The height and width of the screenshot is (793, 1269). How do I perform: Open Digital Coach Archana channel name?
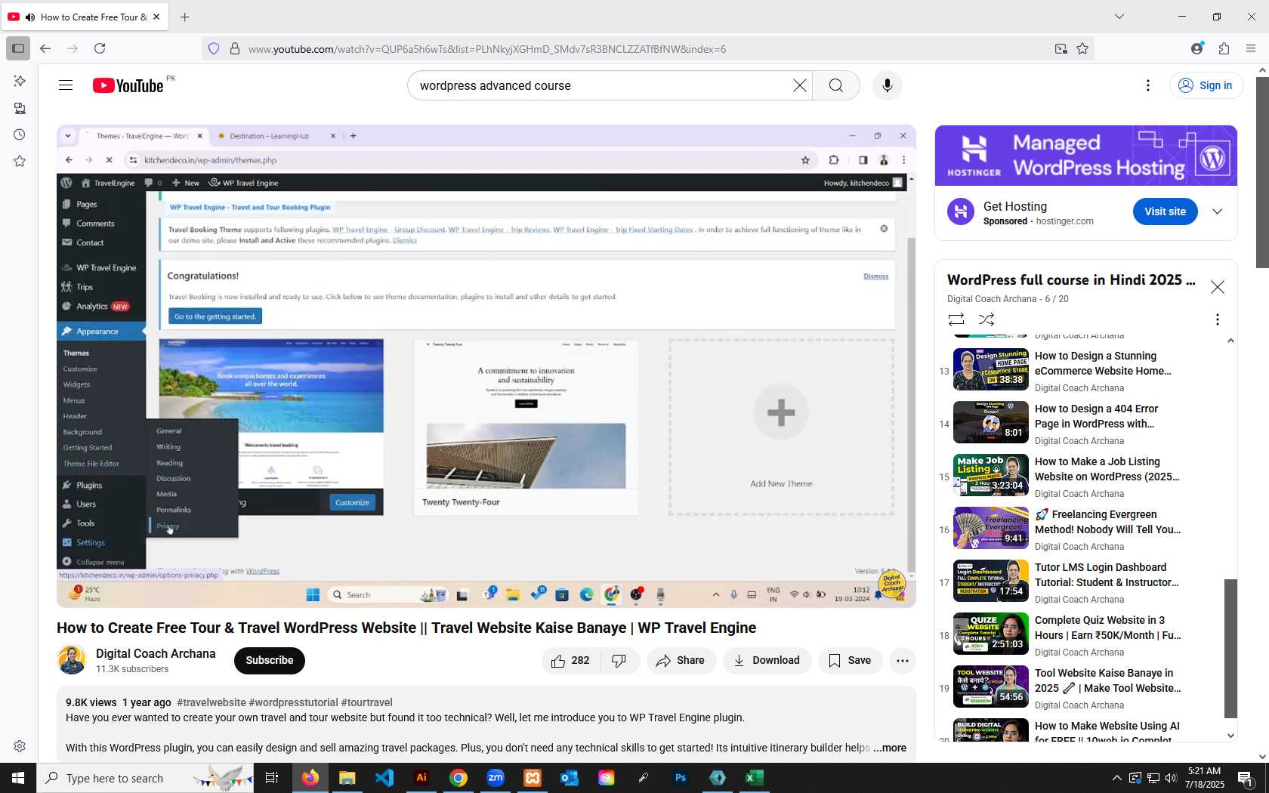pyautogui.click(x=156, y=653)
